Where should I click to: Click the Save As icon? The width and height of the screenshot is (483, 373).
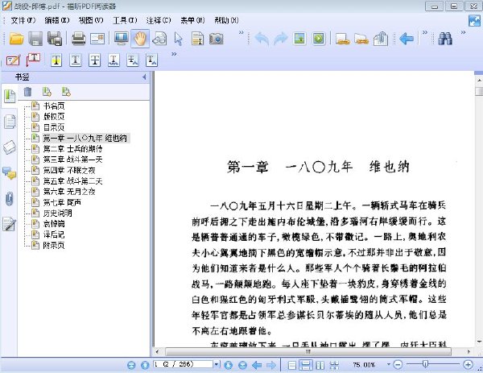55,39
